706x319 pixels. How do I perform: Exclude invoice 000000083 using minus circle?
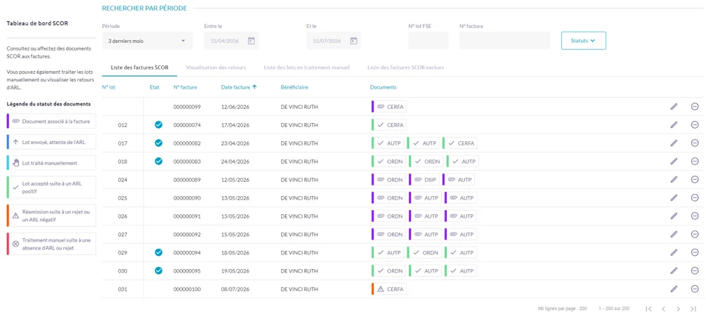pos(695,161)
